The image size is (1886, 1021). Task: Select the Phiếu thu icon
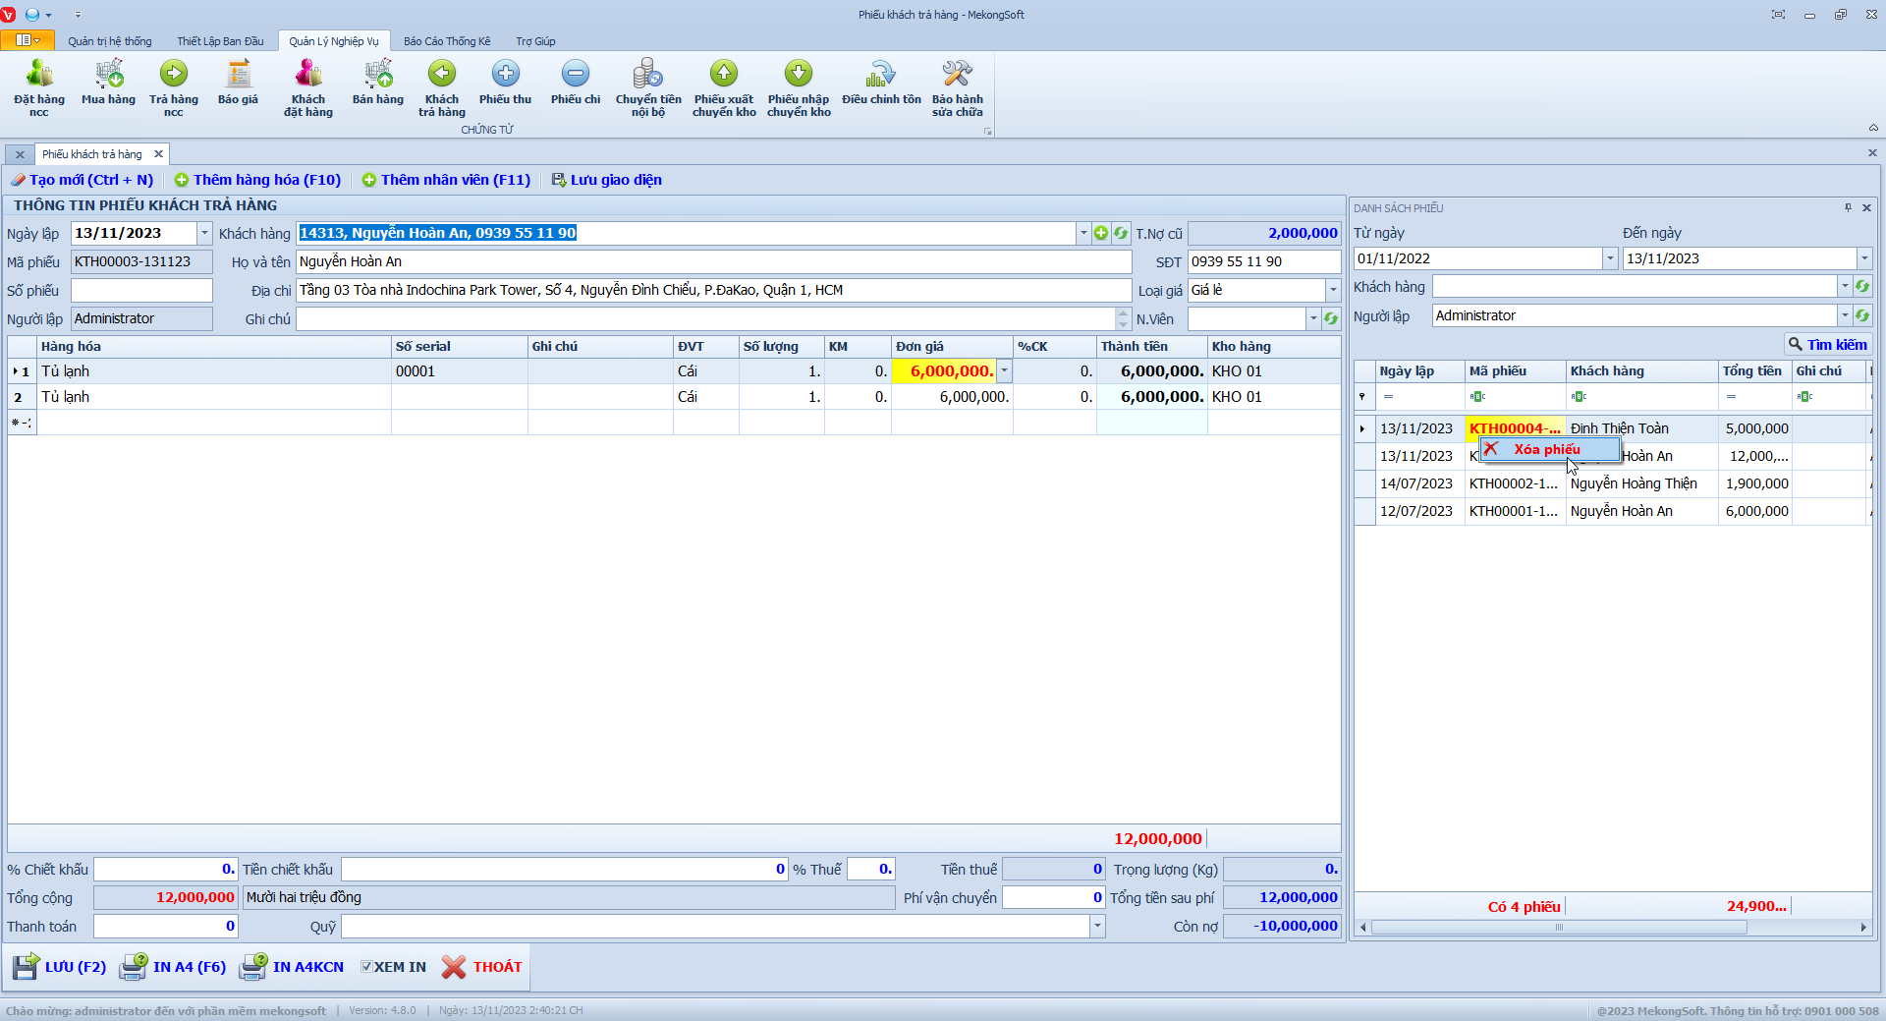click(505, 75)
